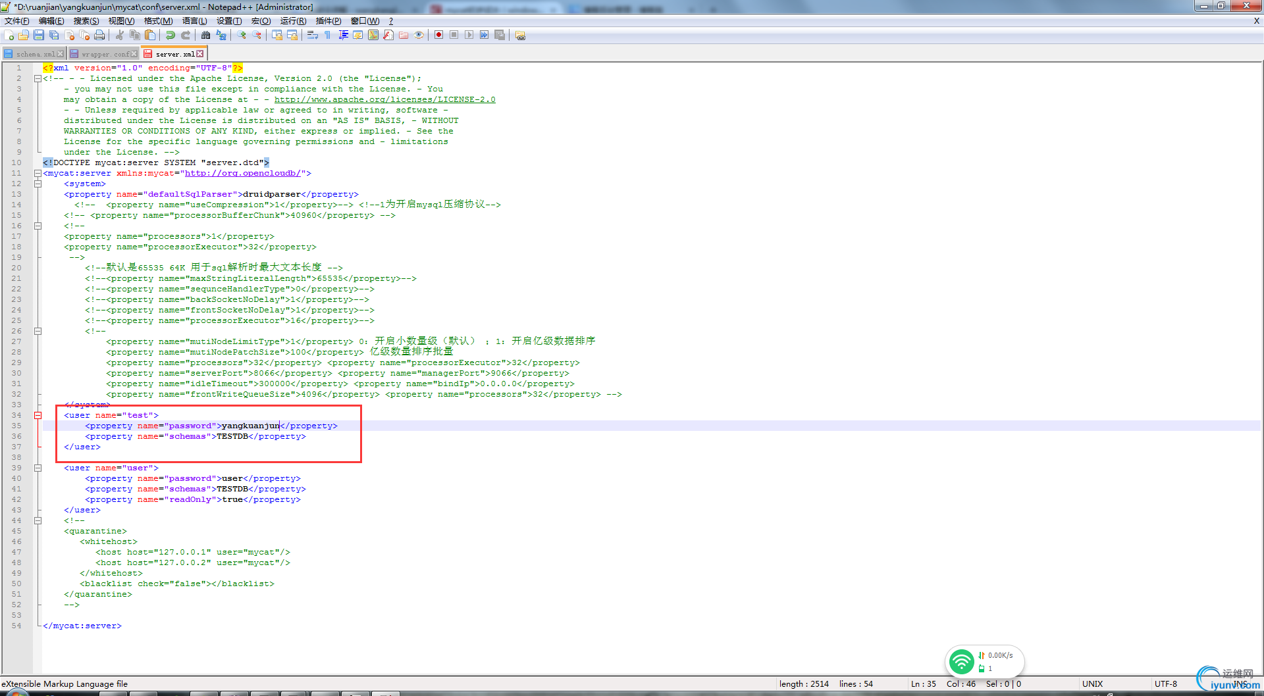Open the ? help menu
Image resolution: width=1264 pixels, height=696 pixels.
click(391, 21)
